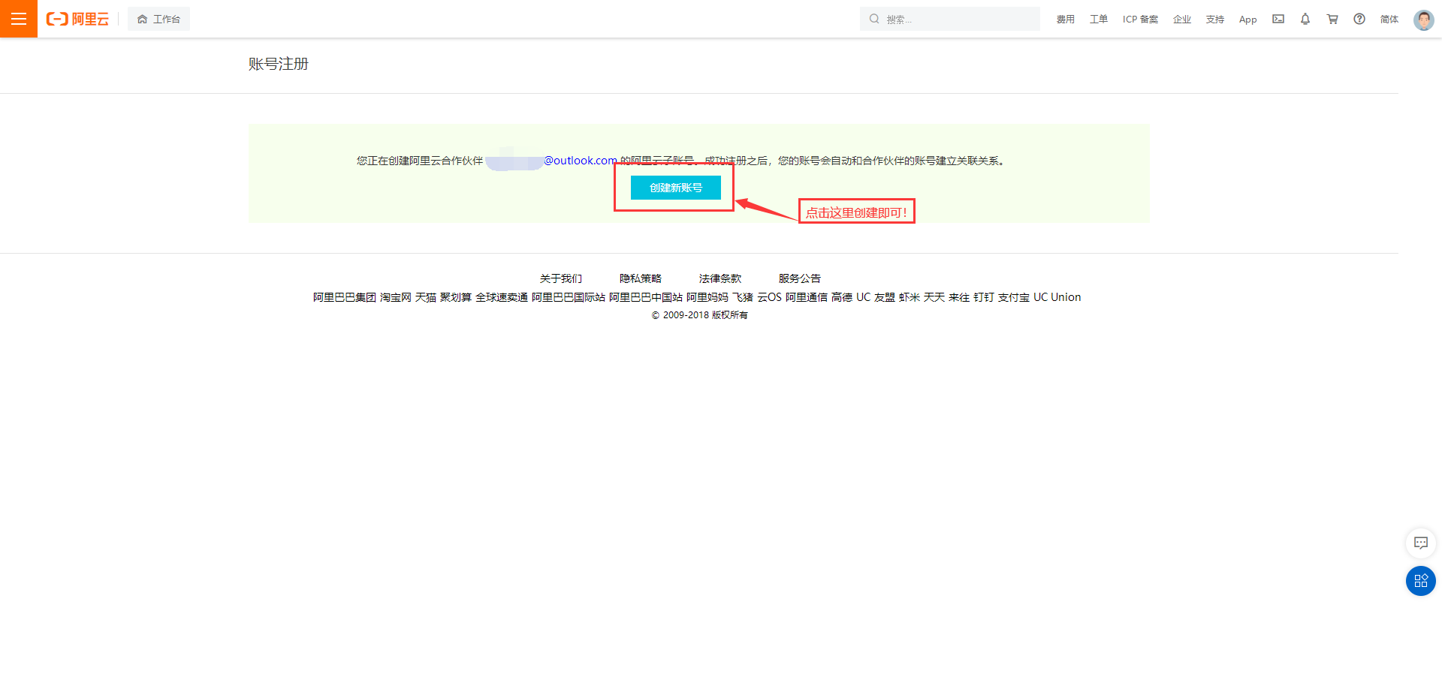Open the orange hamburger navigation menu
Viewport: 1442px width, 692px height.
tap(19, 19)
